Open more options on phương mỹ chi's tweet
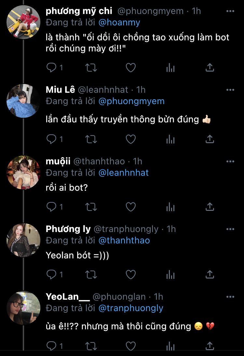 230,11
